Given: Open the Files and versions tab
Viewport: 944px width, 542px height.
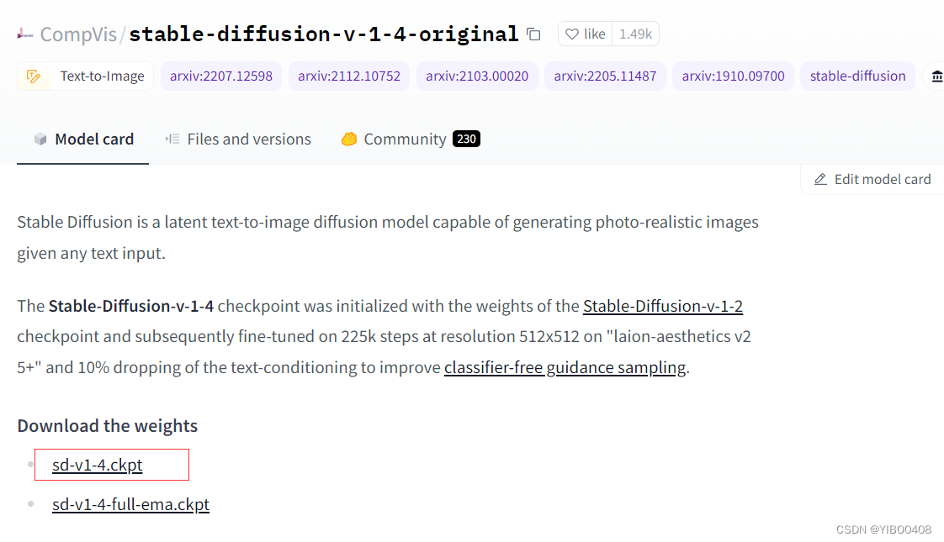Looking at the screenshot, I should [x=249, y=139].
